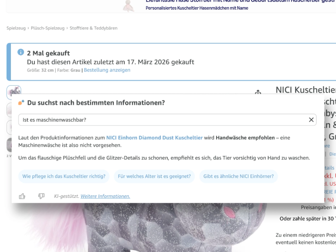Ask 'Gibt es ähnliche NICI Einhörner?'

coord(239,176)
